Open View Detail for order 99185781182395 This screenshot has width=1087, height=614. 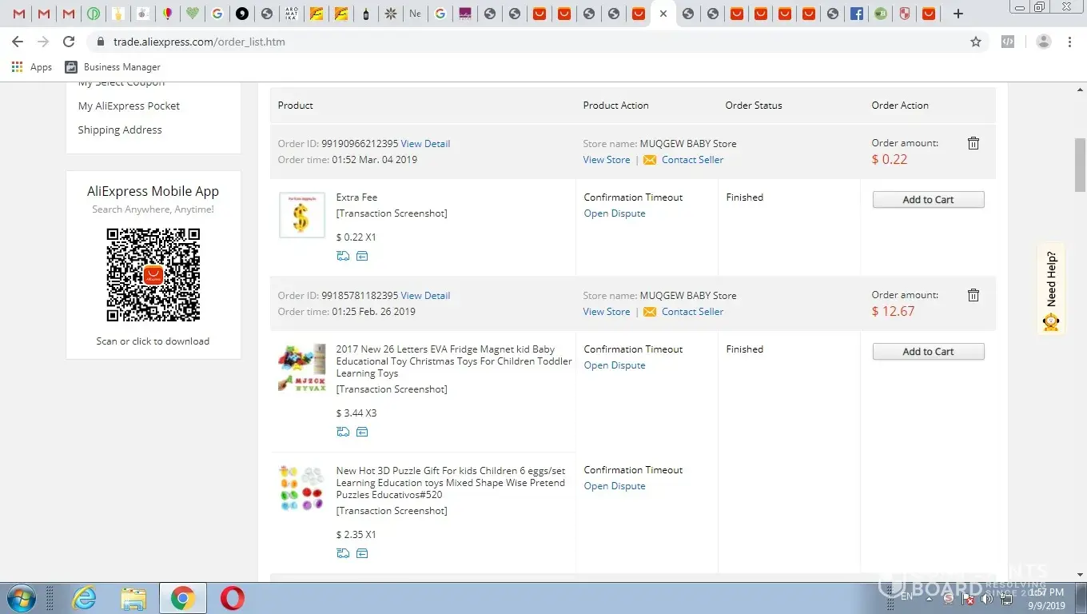[425, 296]
